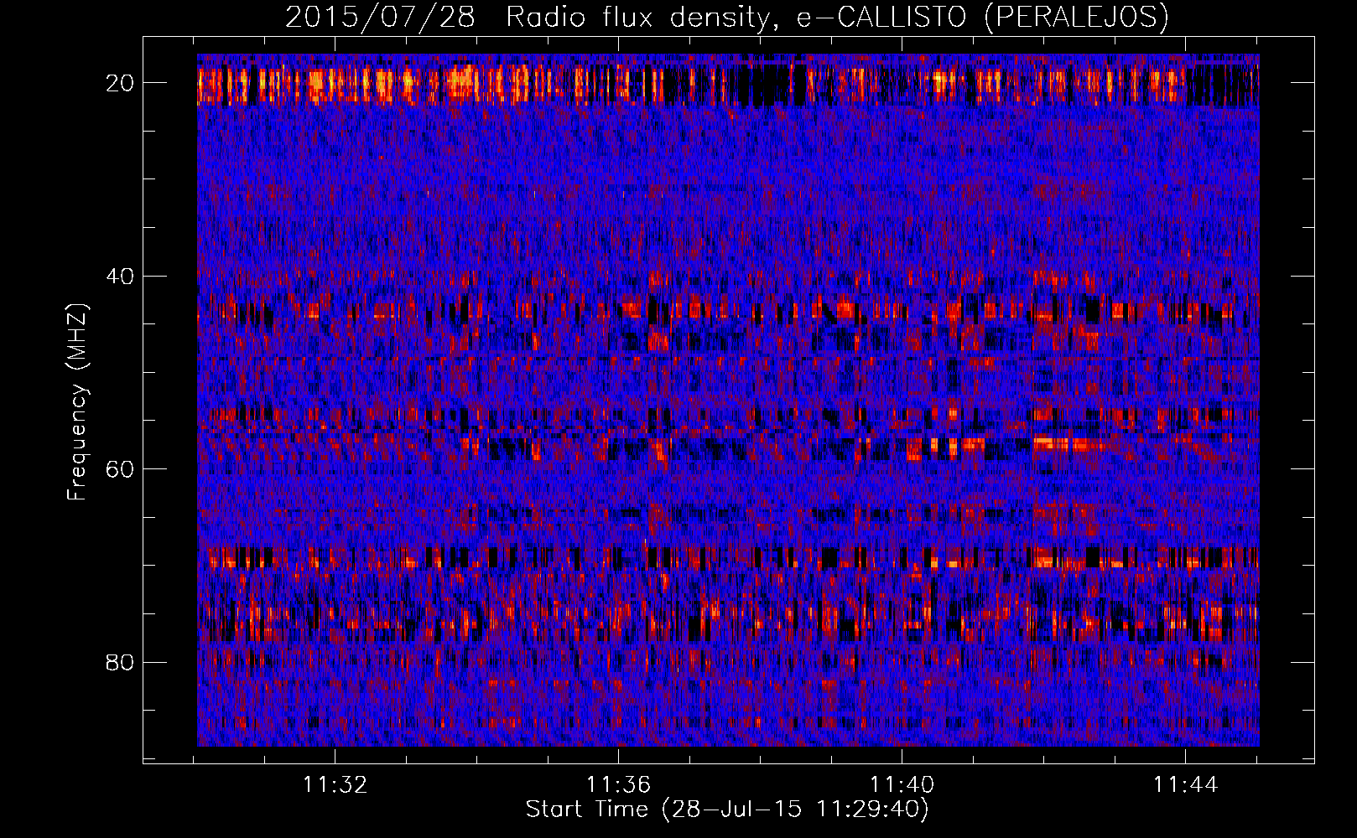
Task: Click the frequency tick label '20'
Action: pos(121,83)
